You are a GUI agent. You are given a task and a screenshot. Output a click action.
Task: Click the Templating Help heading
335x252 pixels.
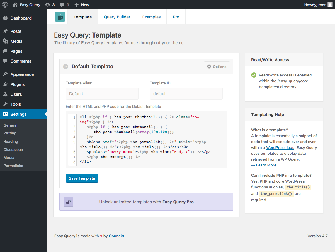(x=268, y=115)
